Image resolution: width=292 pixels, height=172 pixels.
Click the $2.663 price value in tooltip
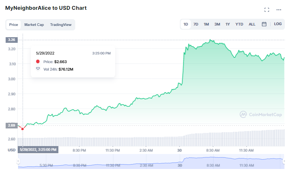[x=61, y=62]
